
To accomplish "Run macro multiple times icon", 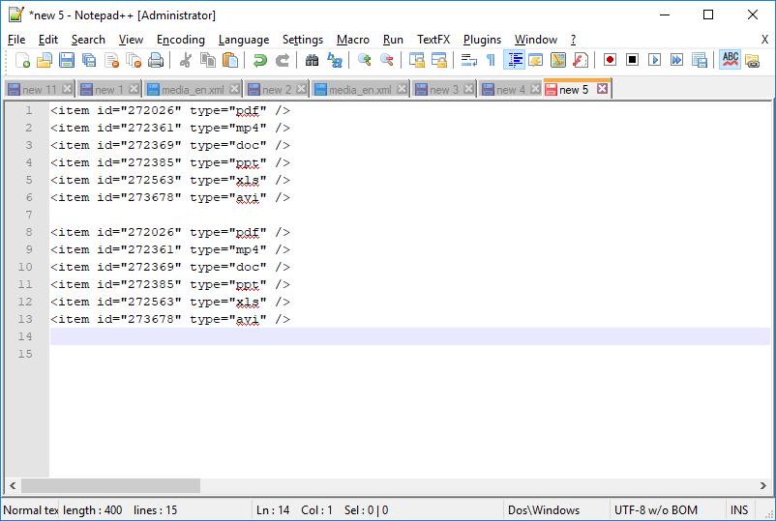I will tap(676, 60).
